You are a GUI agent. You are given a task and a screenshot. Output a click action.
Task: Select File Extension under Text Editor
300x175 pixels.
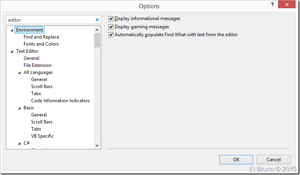click(x=37, y=65)
